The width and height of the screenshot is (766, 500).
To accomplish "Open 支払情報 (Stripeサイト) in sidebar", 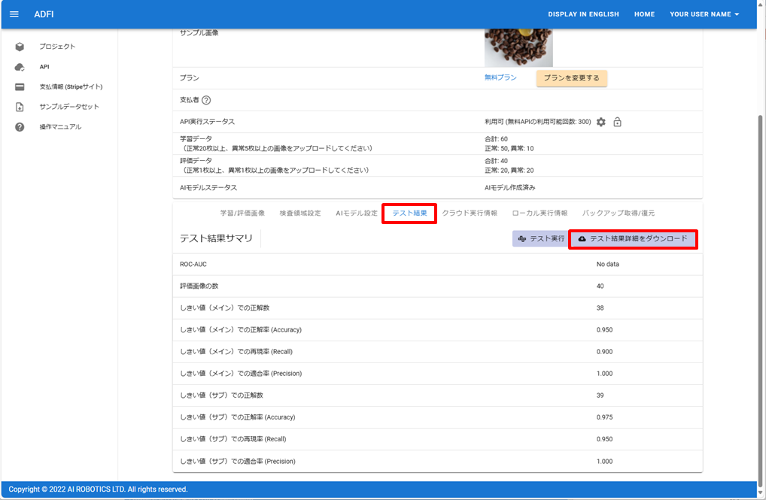I will click(x=71, y=87).
